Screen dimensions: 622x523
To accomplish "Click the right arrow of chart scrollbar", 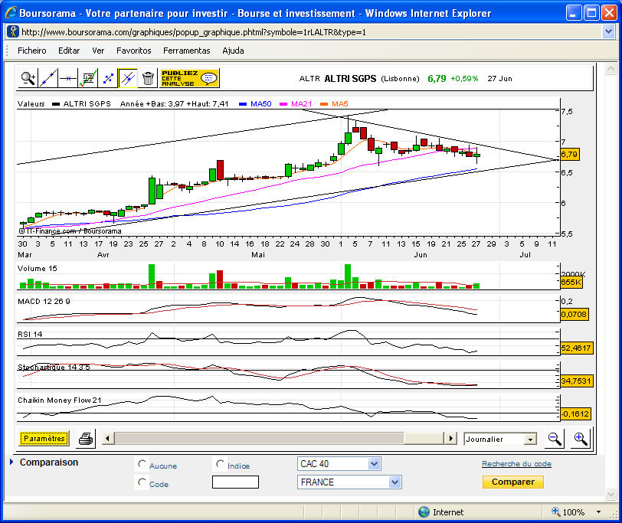I will (x=450, y=439).
